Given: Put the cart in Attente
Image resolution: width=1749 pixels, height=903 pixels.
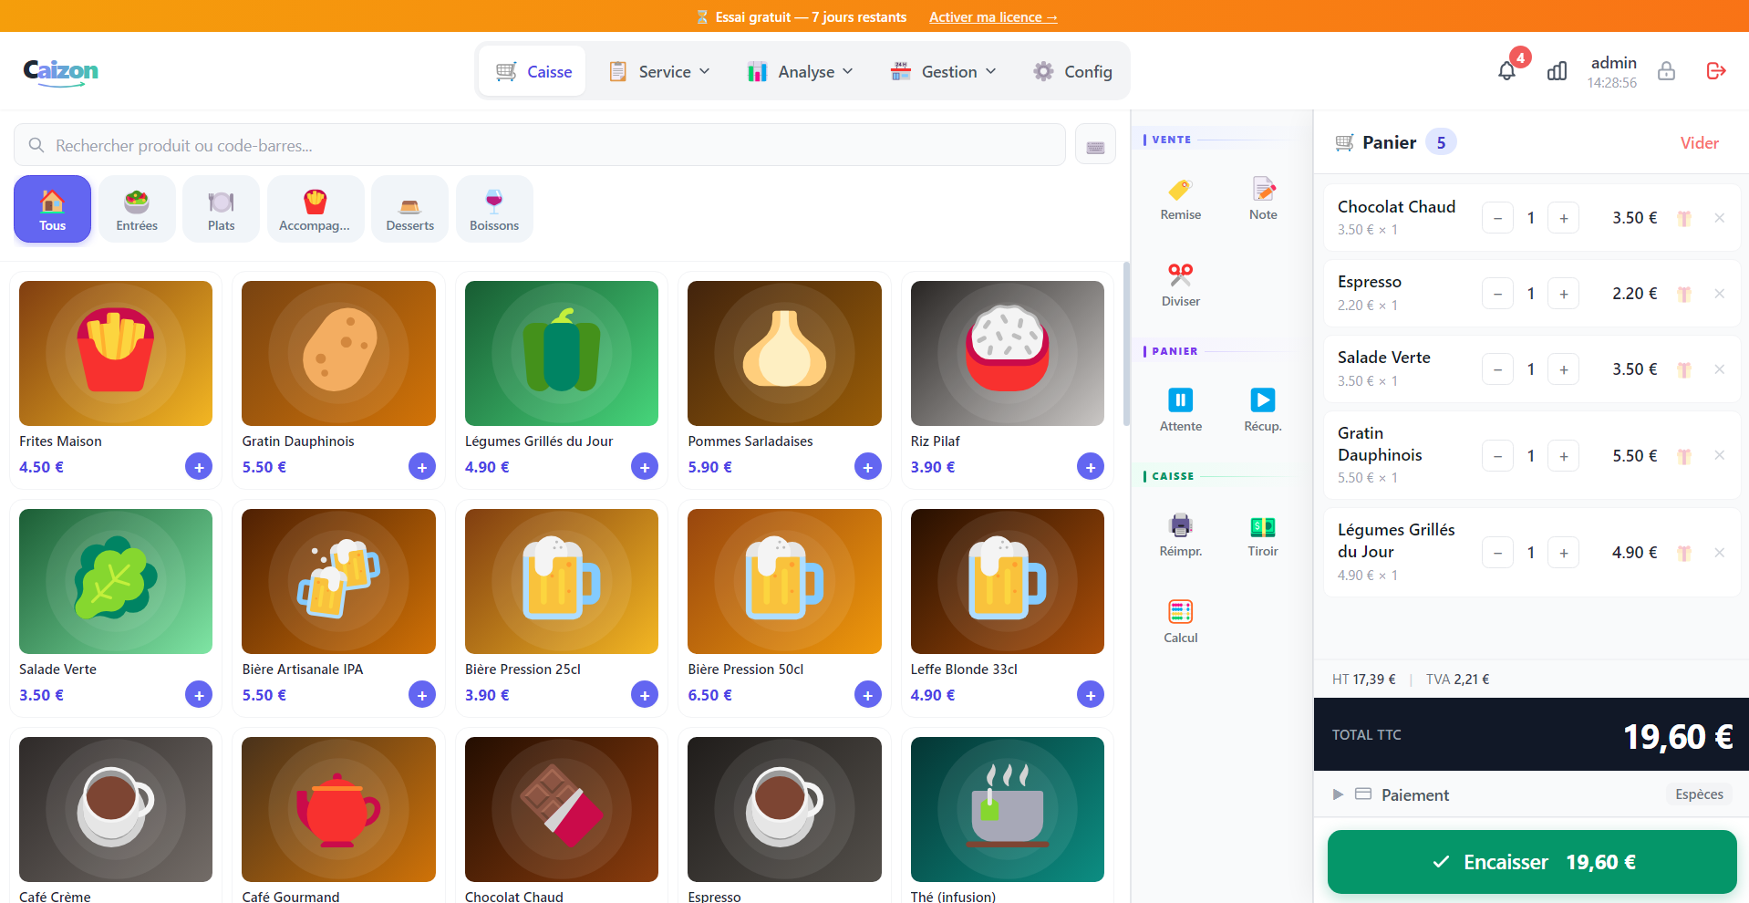Looking at the screenshot, I should [x=1180, y=410].
